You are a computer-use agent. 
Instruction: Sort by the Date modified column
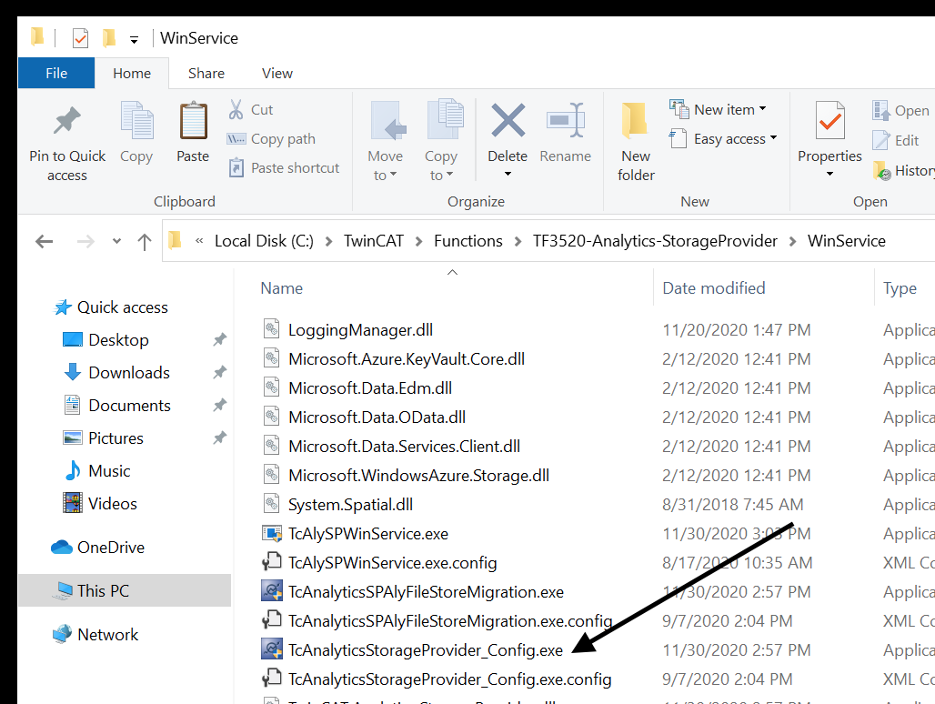pyautogui.click(x=714, y=288)
